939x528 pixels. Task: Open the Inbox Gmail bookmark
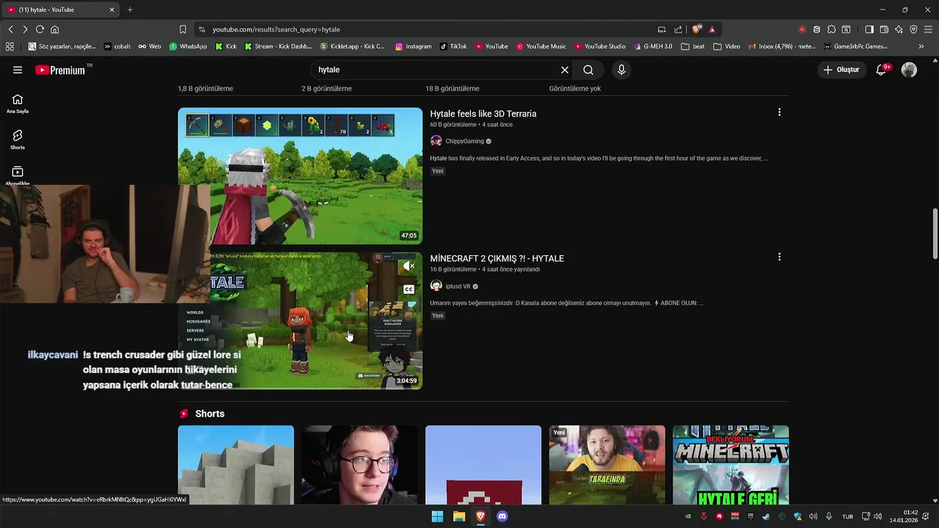781,46
